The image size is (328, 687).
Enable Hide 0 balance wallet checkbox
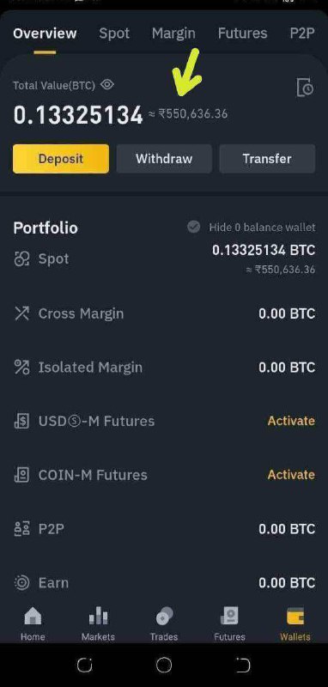click(193, 227)
